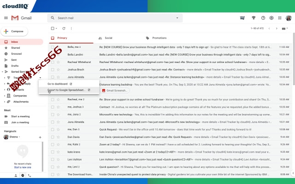Open the Sheena status dropdown
Screen dimensions: 295x184
coord(19,137)
